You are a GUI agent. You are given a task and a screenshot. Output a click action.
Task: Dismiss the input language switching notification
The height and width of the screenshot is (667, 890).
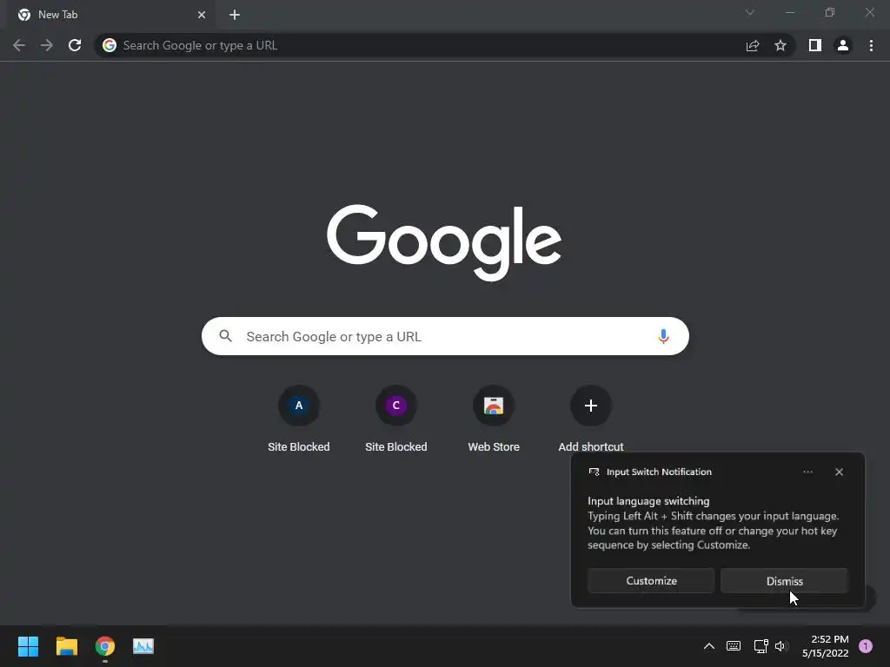click(x=785, y=581)
